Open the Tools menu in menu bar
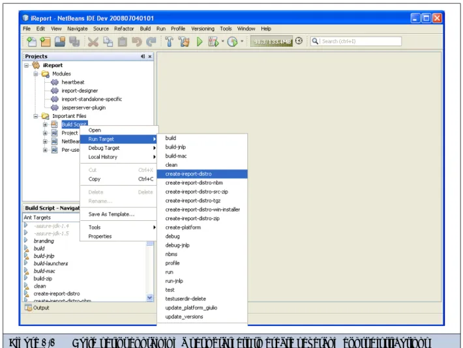 pos(226,29)
